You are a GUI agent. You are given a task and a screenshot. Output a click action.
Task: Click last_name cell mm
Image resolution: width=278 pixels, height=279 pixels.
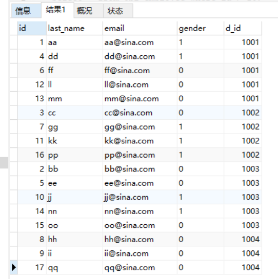(74, 99)
